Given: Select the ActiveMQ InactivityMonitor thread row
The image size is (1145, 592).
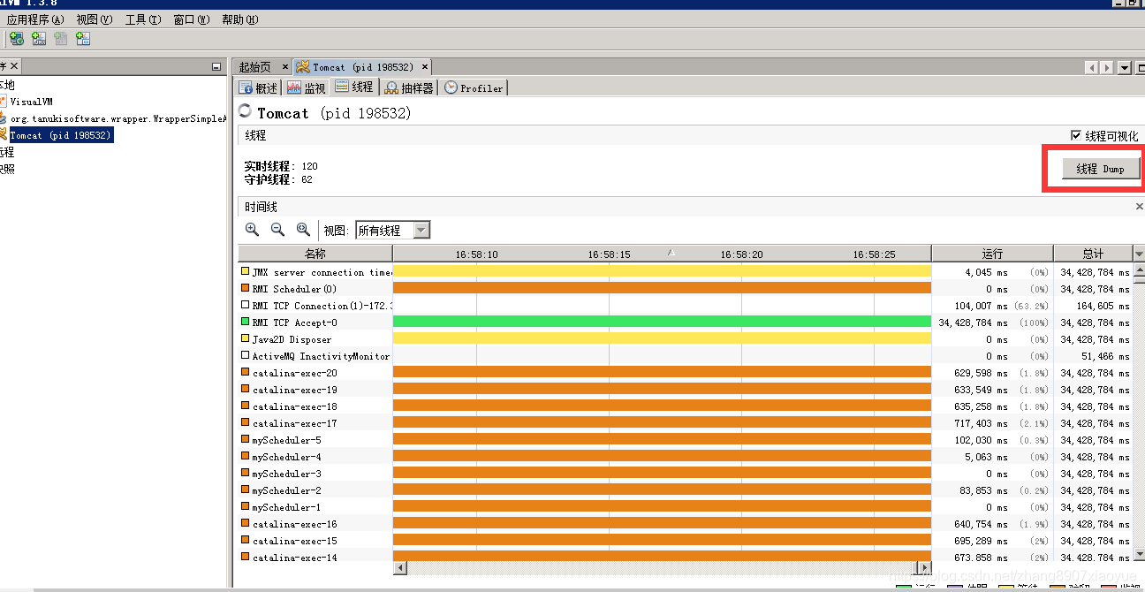Looking at the screenshot, I should pyautogui.click(x=685, y=356).
